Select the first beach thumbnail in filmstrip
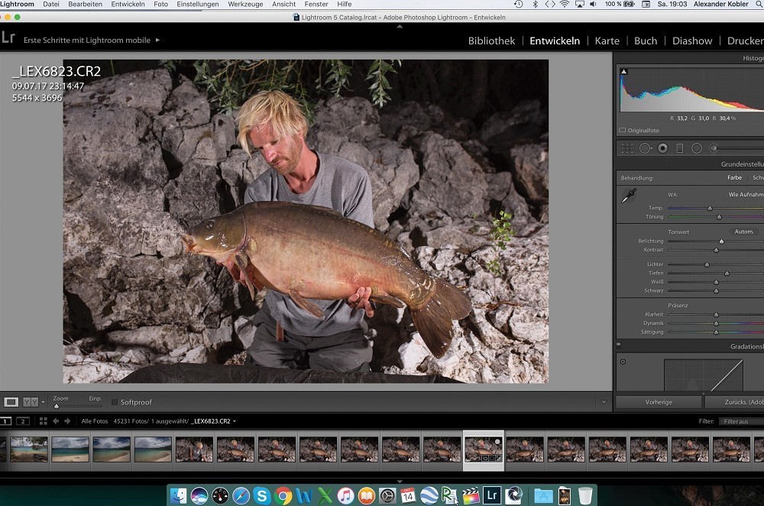The height and width of the screenshot is (506, 764). tap(29, 449)
